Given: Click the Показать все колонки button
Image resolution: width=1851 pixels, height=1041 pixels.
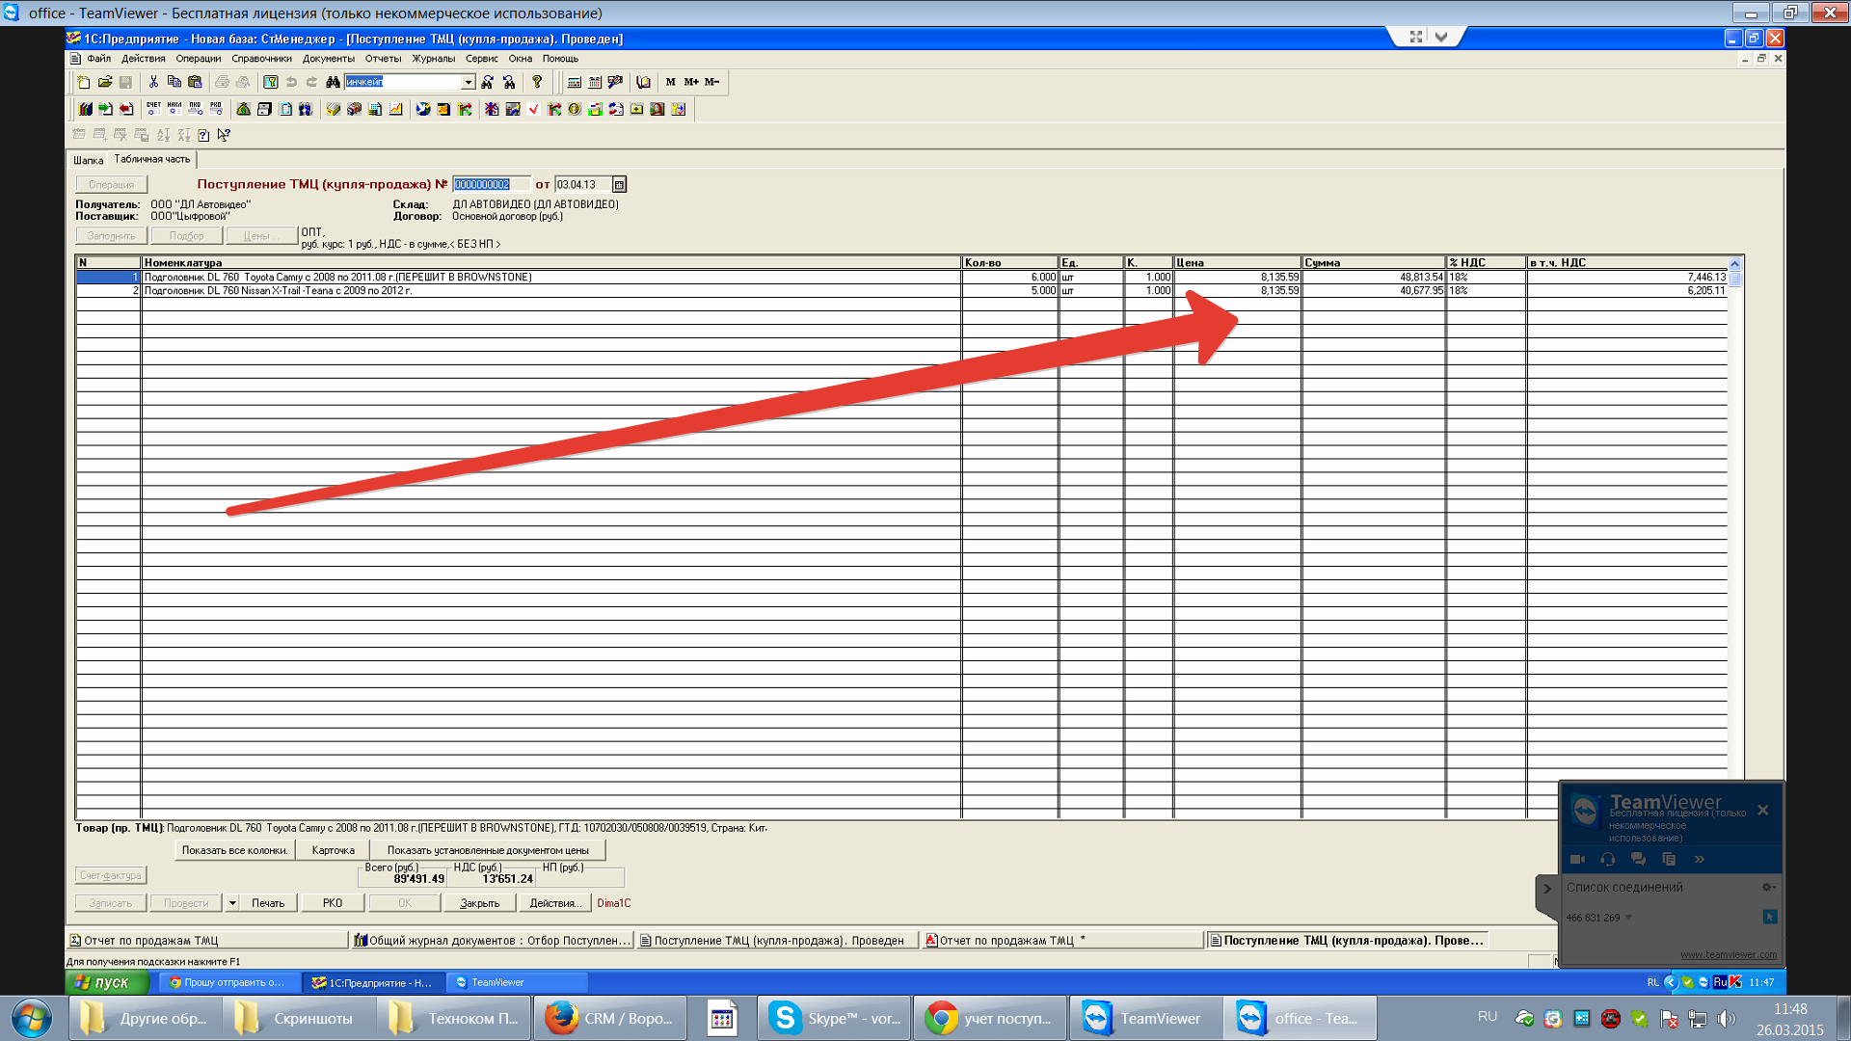Looking at the screenshot, I should [x=234, y=850].
